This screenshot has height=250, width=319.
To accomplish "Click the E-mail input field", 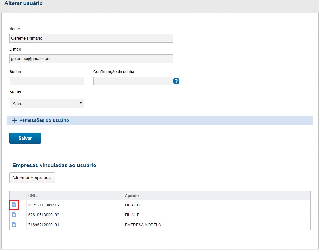I will [91, 59].
